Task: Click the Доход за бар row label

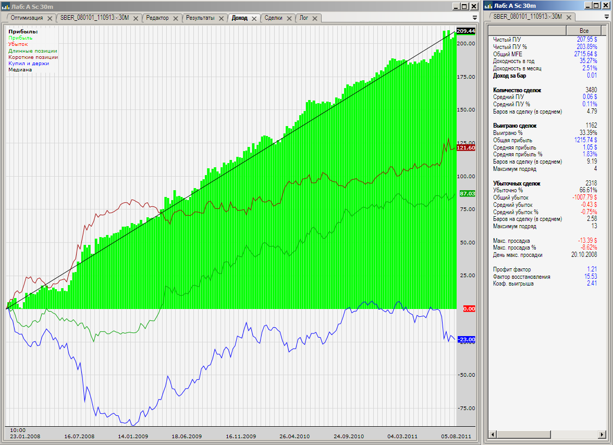Action: tap(509, 76)
